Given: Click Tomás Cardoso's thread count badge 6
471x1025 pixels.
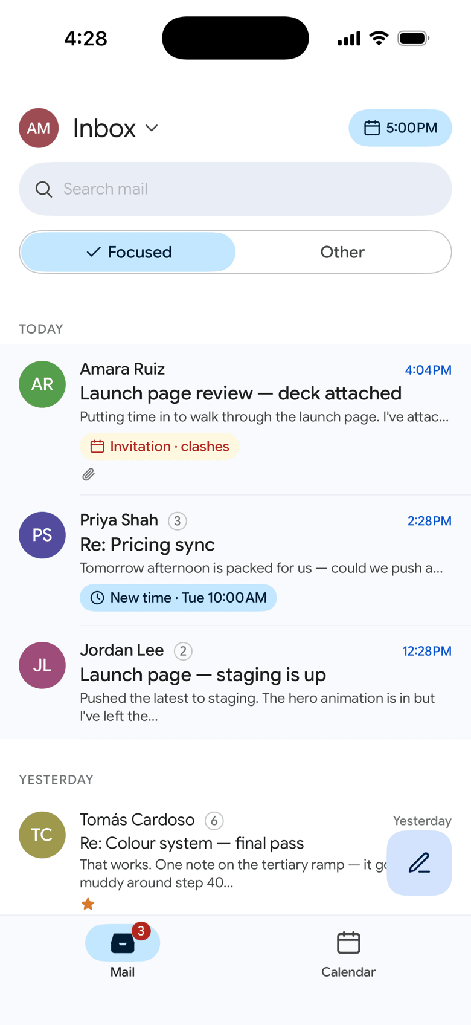Looking at the screenshot, I should (214, 821).
